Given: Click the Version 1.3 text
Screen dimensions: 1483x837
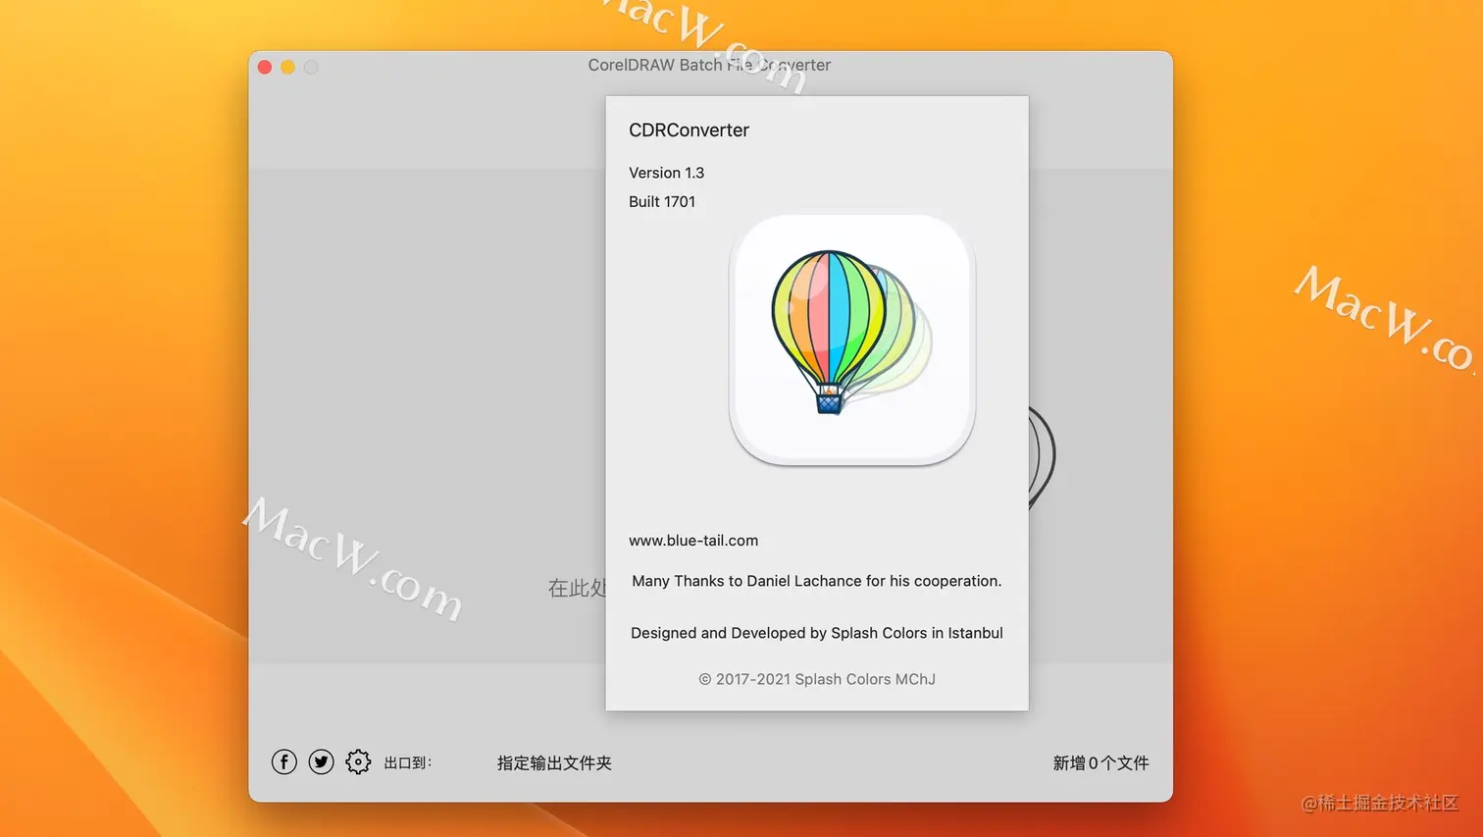Looking at the screenshot, I should [x=666, y=173].
